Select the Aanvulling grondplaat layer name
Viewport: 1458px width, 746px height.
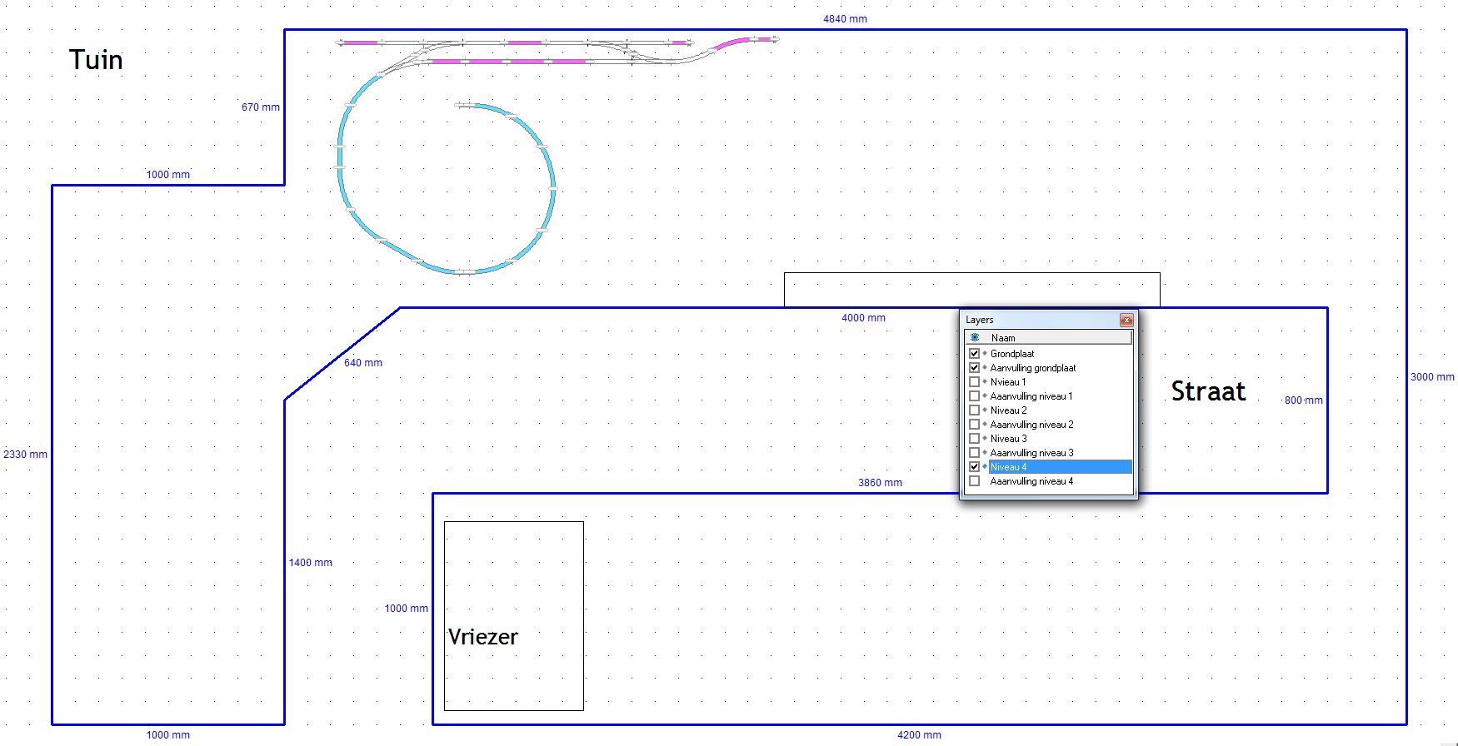[1033, 368]
